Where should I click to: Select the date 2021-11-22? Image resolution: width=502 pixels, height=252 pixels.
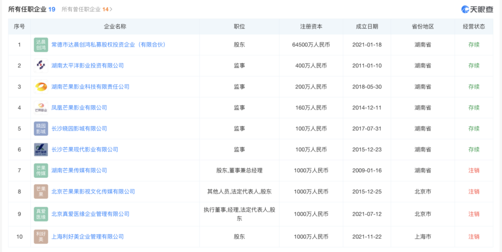(367, 237)
